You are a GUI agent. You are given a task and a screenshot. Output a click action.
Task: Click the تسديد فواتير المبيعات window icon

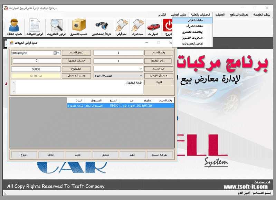pyautogui.click(x=11, y=43)
